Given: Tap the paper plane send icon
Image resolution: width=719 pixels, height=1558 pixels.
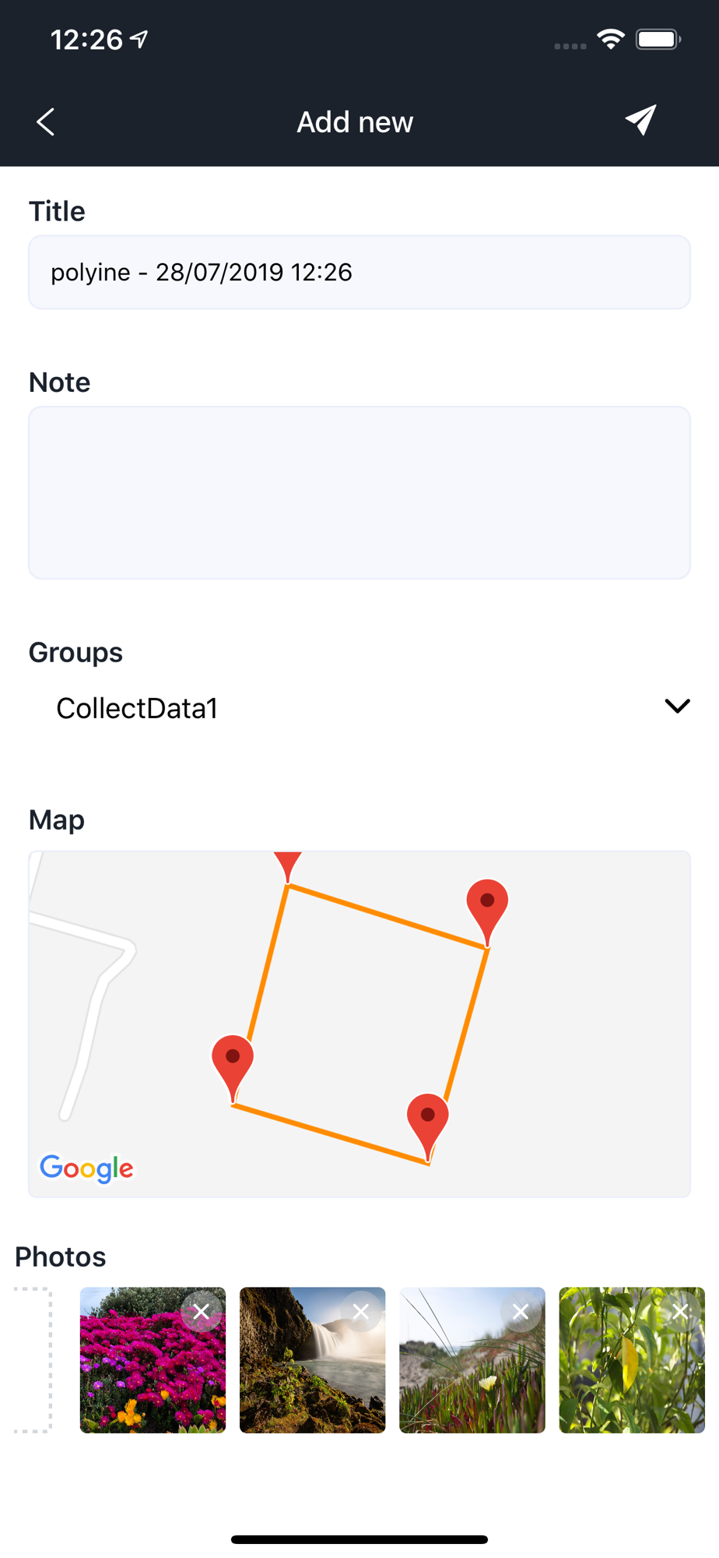Looking at the screenshot, I should point(640,120).
